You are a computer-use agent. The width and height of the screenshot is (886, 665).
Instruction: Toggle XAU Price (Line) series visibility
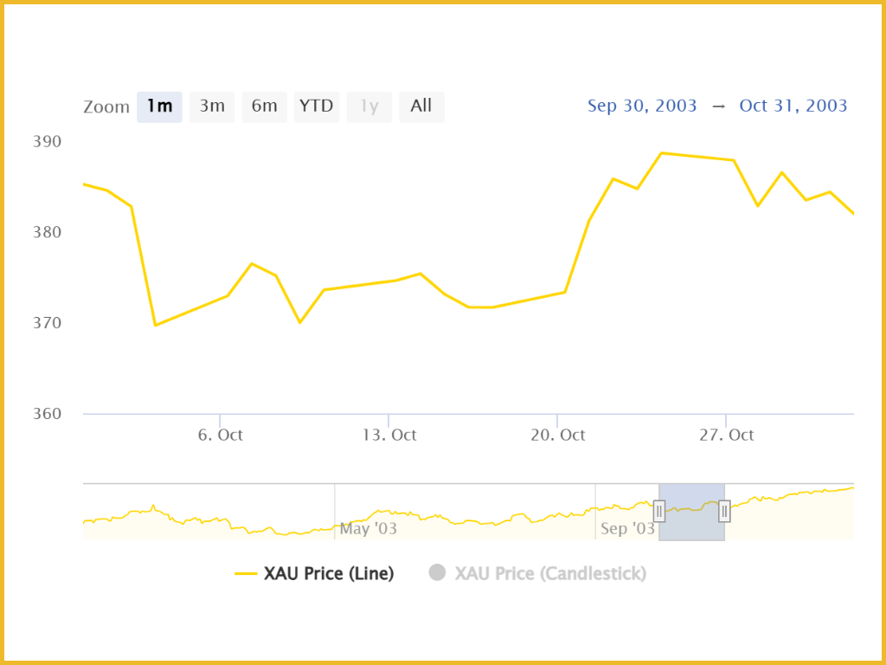pyautogui.click(x=329, y=573)
